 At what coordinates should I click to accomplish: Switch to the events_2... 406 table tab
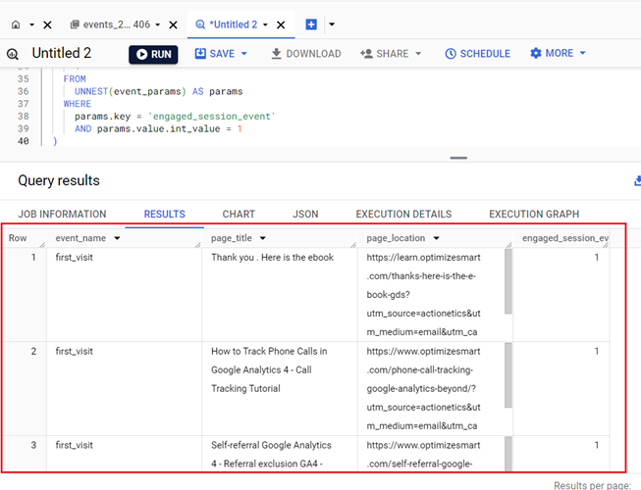tap(110, 24)
